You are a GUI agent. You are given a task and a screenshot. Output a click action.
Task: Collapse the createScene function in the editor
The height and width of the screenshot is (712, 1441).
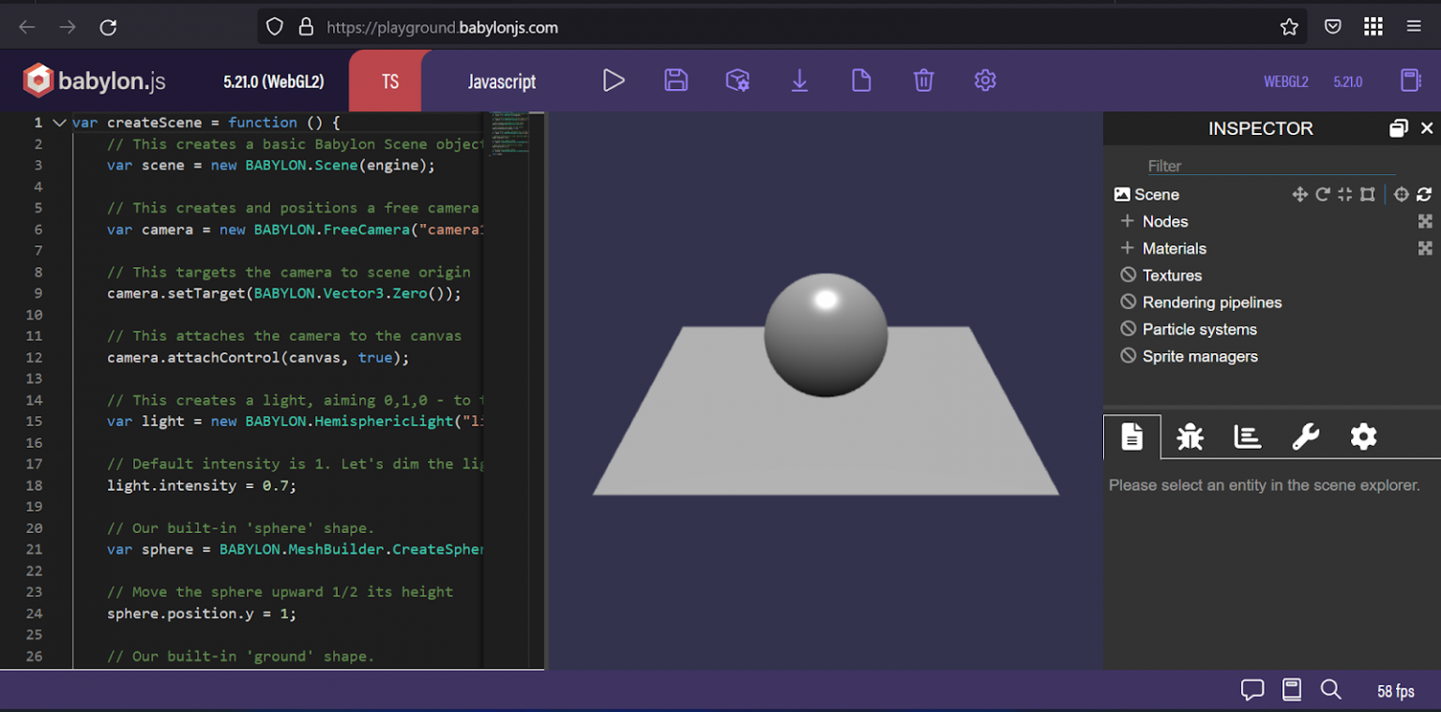58,123
